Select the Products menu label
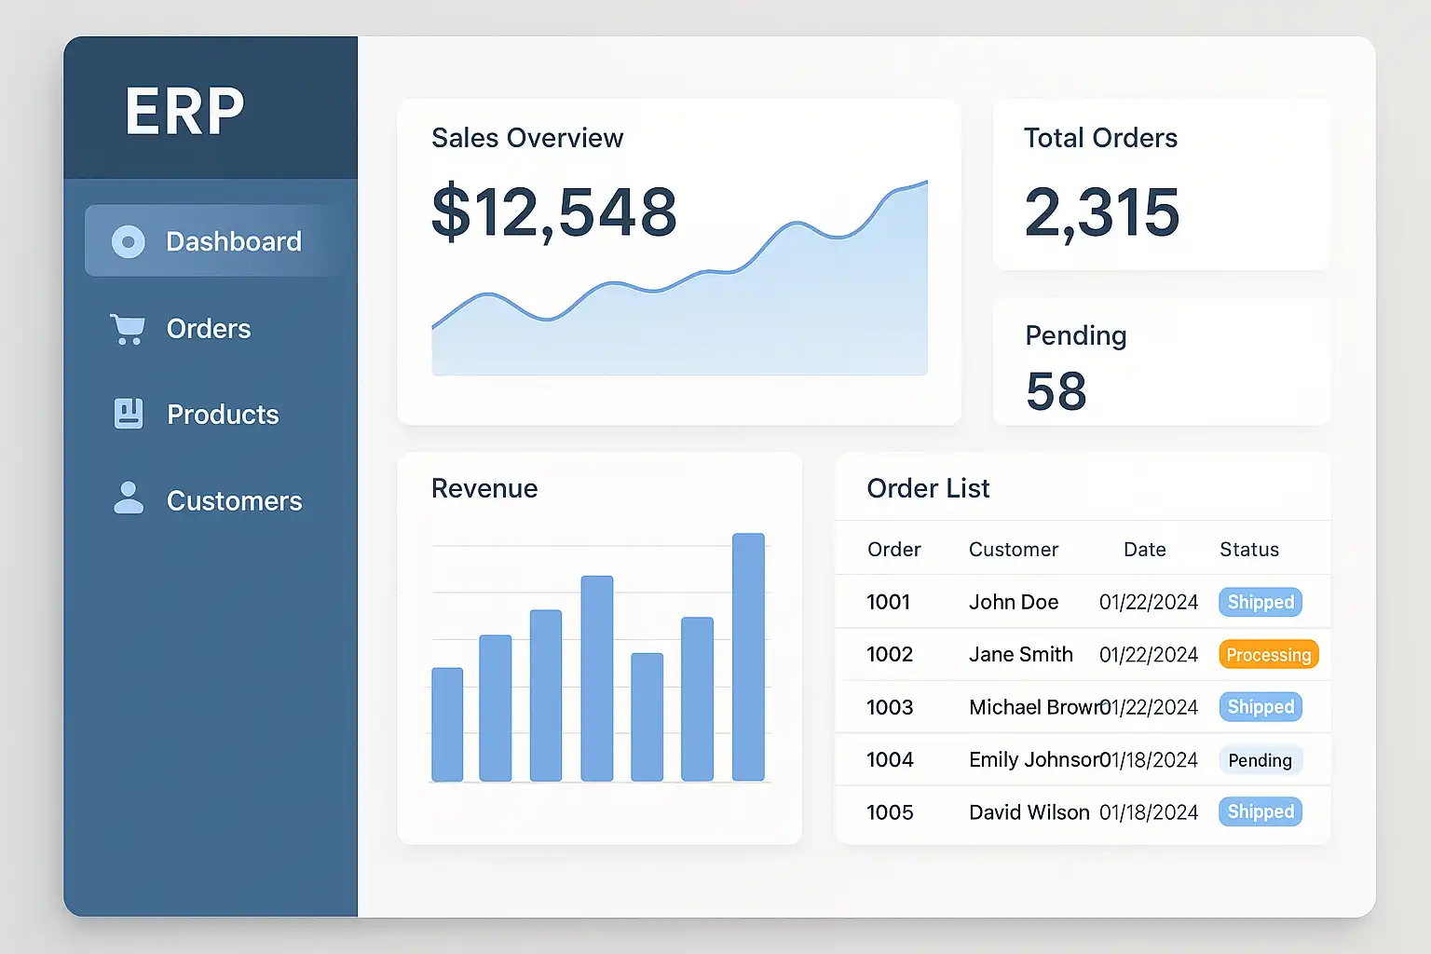 (223, 415)
